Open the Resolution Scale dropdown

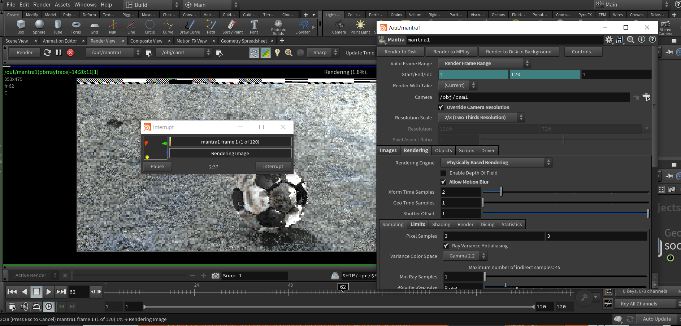coord(481,118)
